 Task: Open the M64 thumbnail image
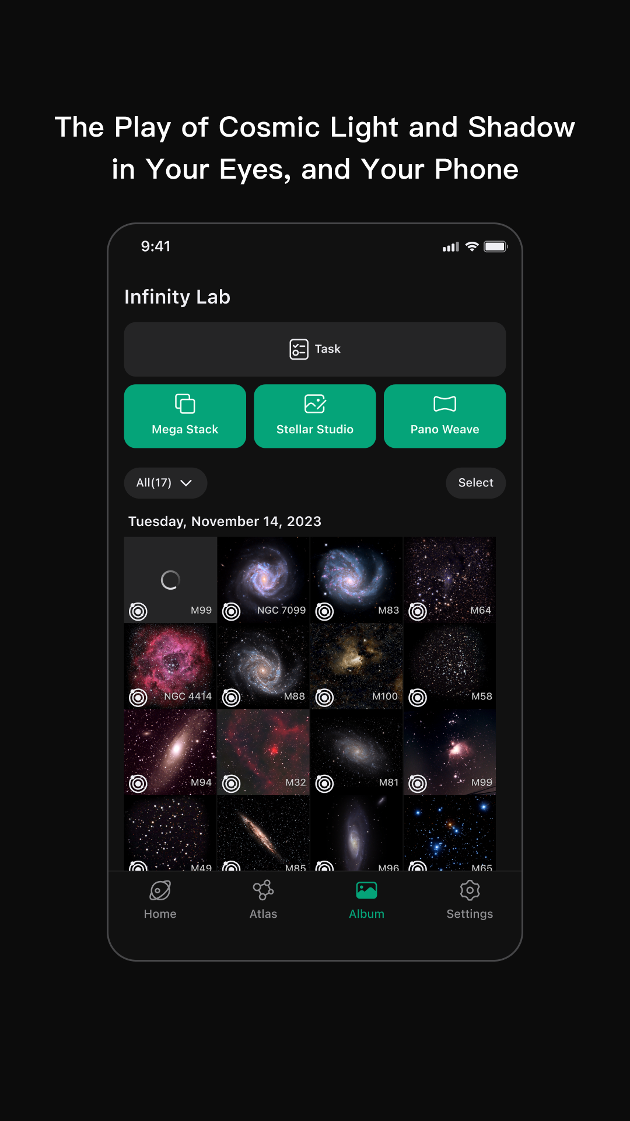click(x=450, y=580)
